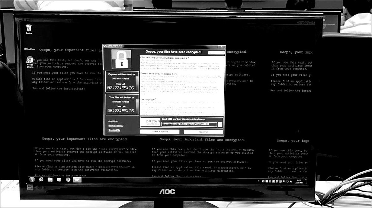Click the Decrypt button
Viewport: 372px width, 208px height.
(x=203, y=132)
